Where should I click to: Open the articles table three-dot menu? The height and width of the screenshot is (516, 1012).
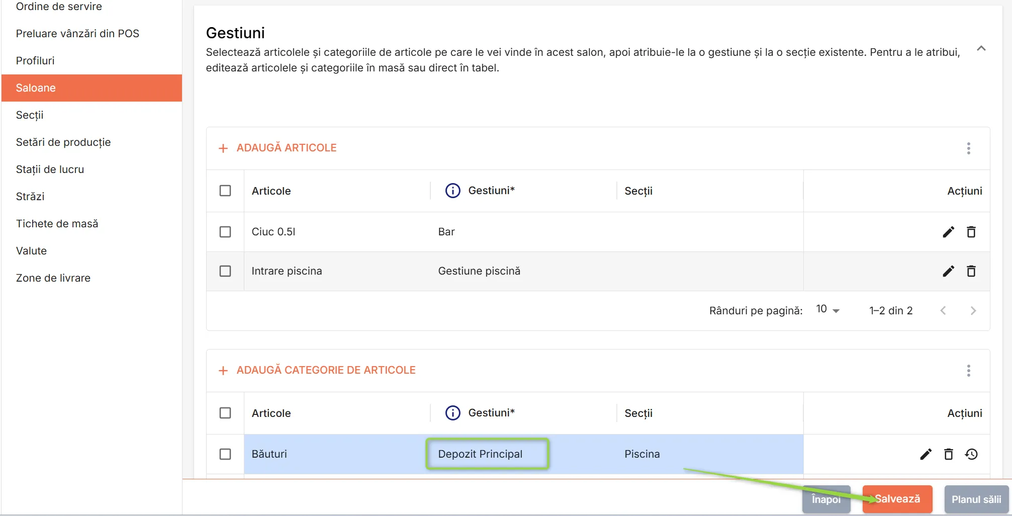click(968, 148)
